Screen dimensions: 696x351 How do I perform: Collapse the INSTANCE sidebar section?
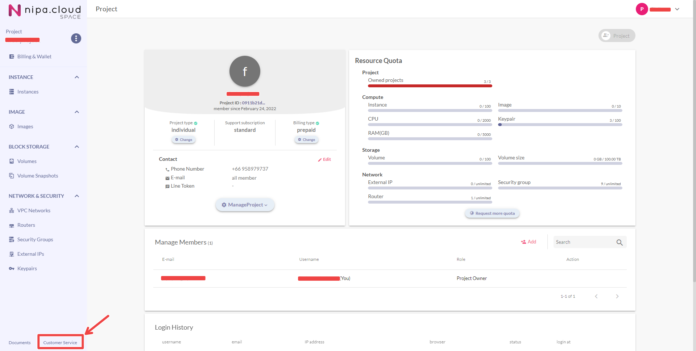76,77
